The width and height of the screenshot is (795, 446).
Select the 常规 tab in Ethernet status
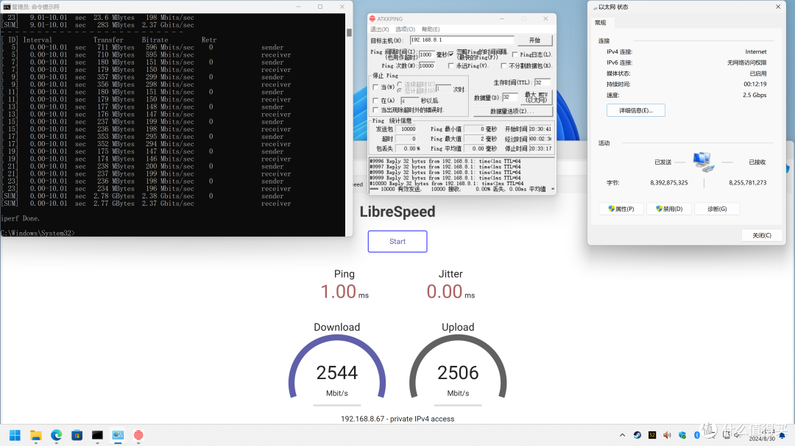tap(601, 23)
